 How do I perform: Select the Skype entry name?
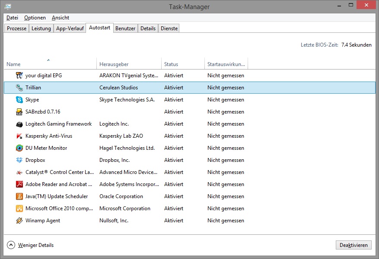point(32,100)
